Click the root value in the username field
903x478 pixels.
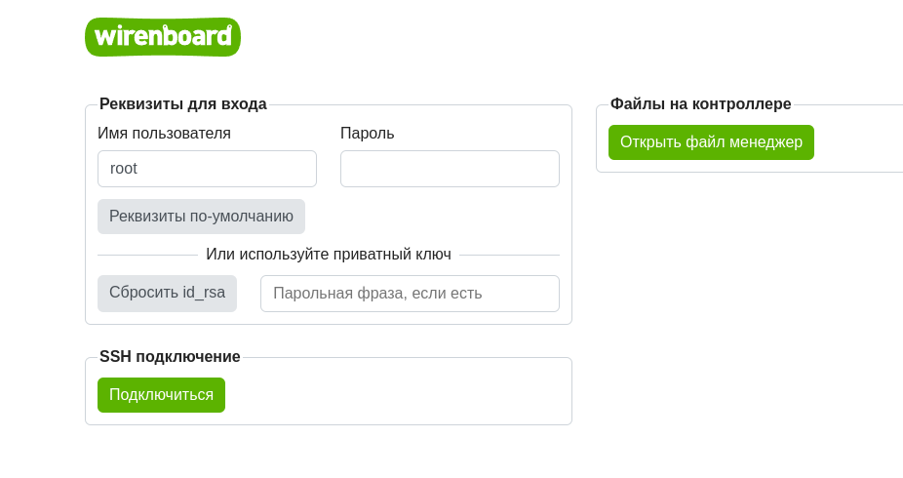[124, 169]
